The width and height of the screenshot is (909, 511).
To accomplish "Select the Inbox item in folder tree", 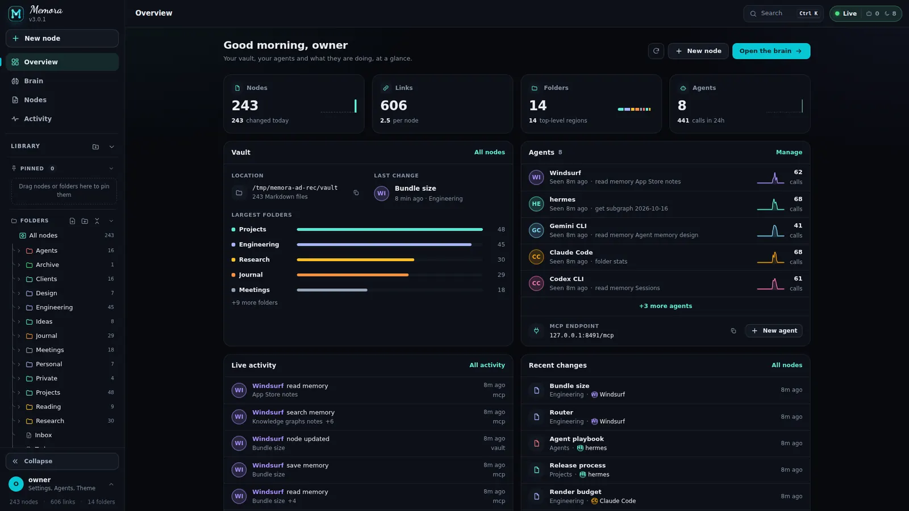I will coord(43,435).
